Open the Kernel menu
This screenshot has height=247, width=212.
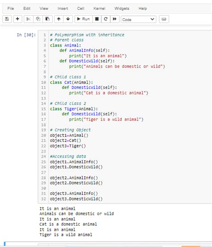(x=99, y=9)
